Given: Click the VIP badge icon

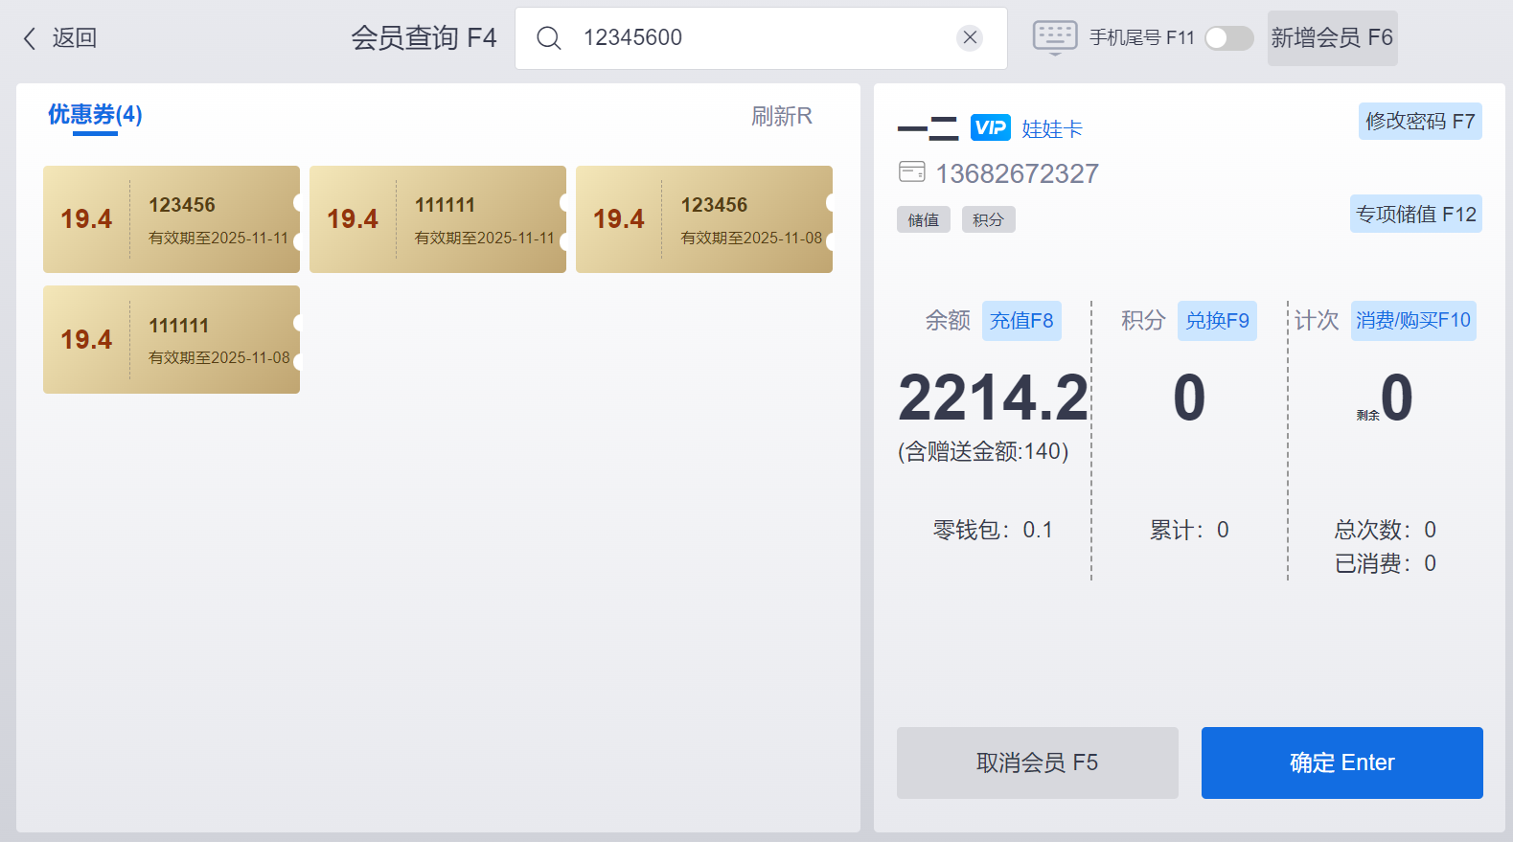Looking at the screenshot, I should tap(990, 127).
